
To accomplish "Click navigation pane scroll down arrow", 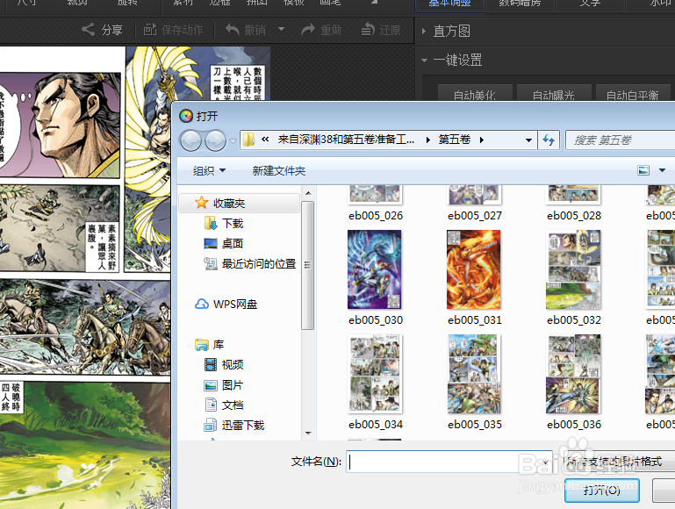I will click(x=308, y=434).
